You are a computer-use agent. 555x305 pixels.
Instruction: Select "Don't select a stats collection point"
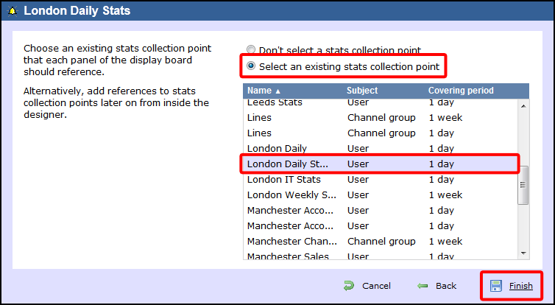point(252,51)
